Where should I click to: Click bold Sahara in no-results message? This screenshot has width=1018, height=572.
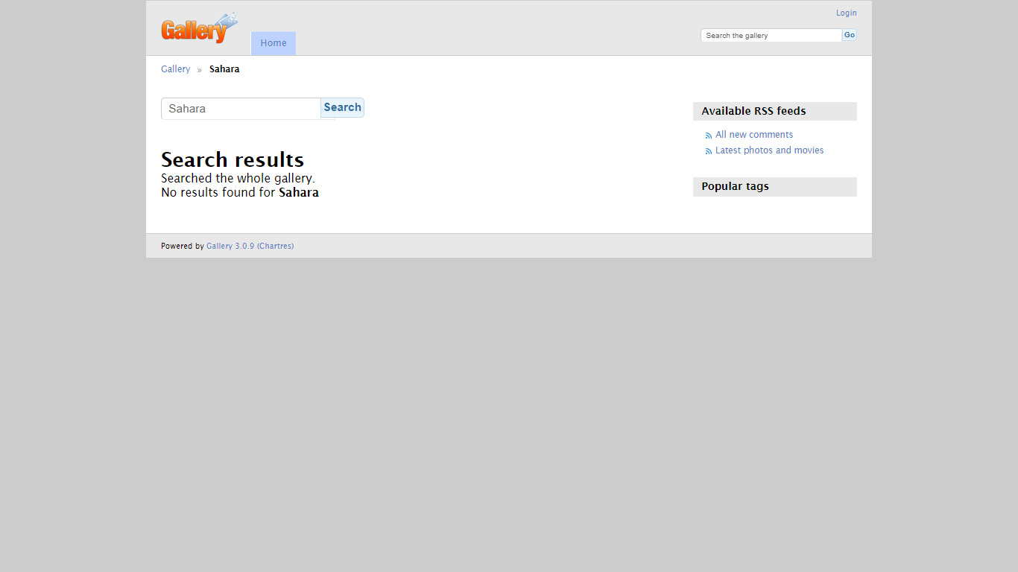pos(299,192)
